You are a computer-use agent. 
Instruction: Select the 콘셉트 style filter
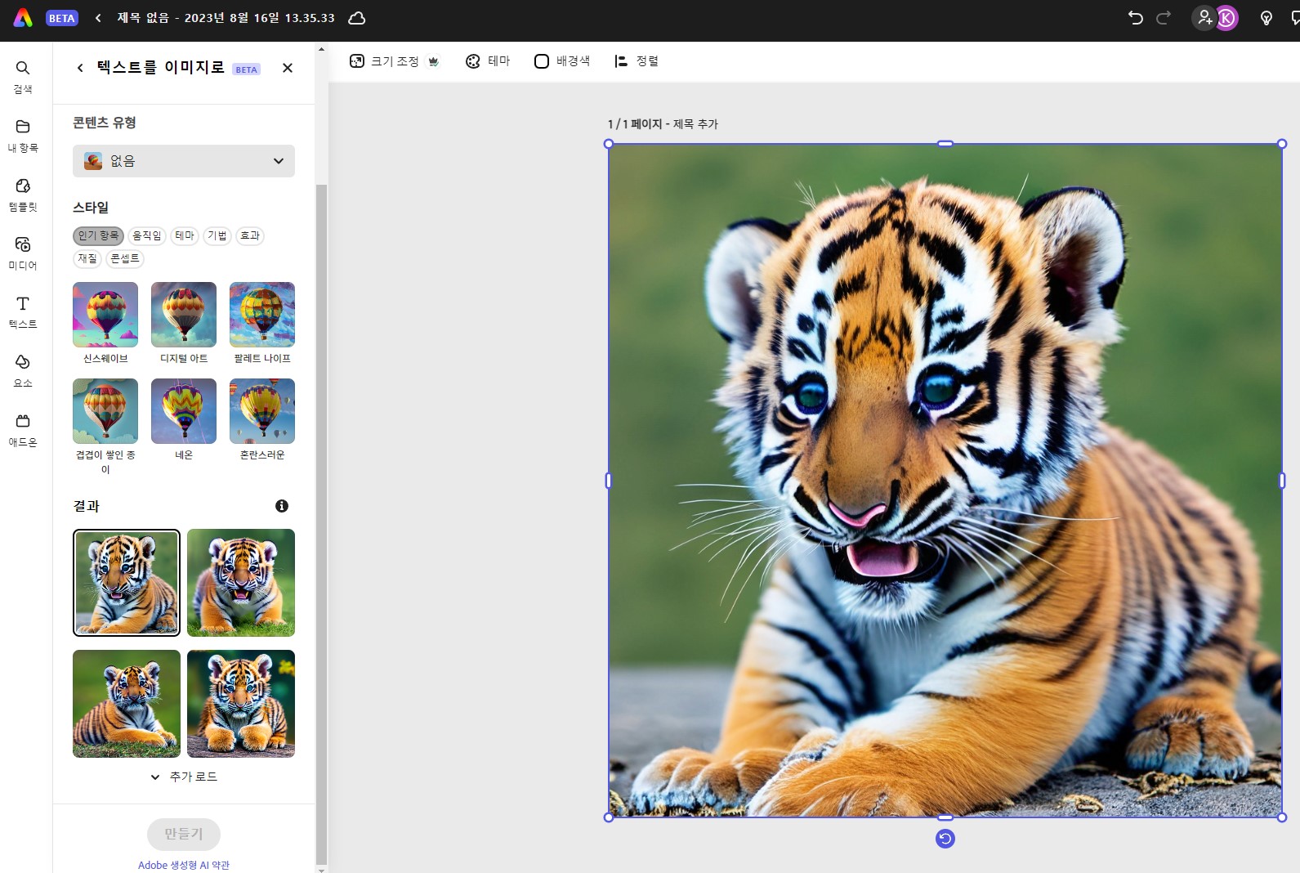coord(125,258)
